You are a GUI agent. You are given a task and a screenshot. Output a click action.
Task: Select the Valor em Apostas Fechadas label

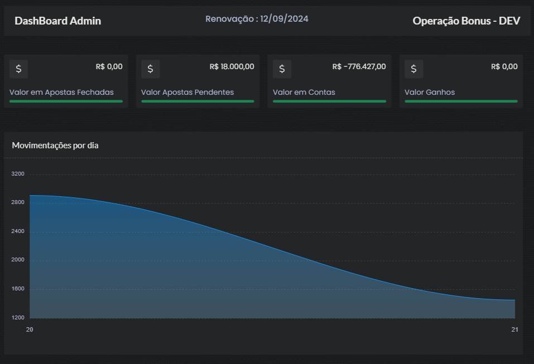[x=61, y=92]
